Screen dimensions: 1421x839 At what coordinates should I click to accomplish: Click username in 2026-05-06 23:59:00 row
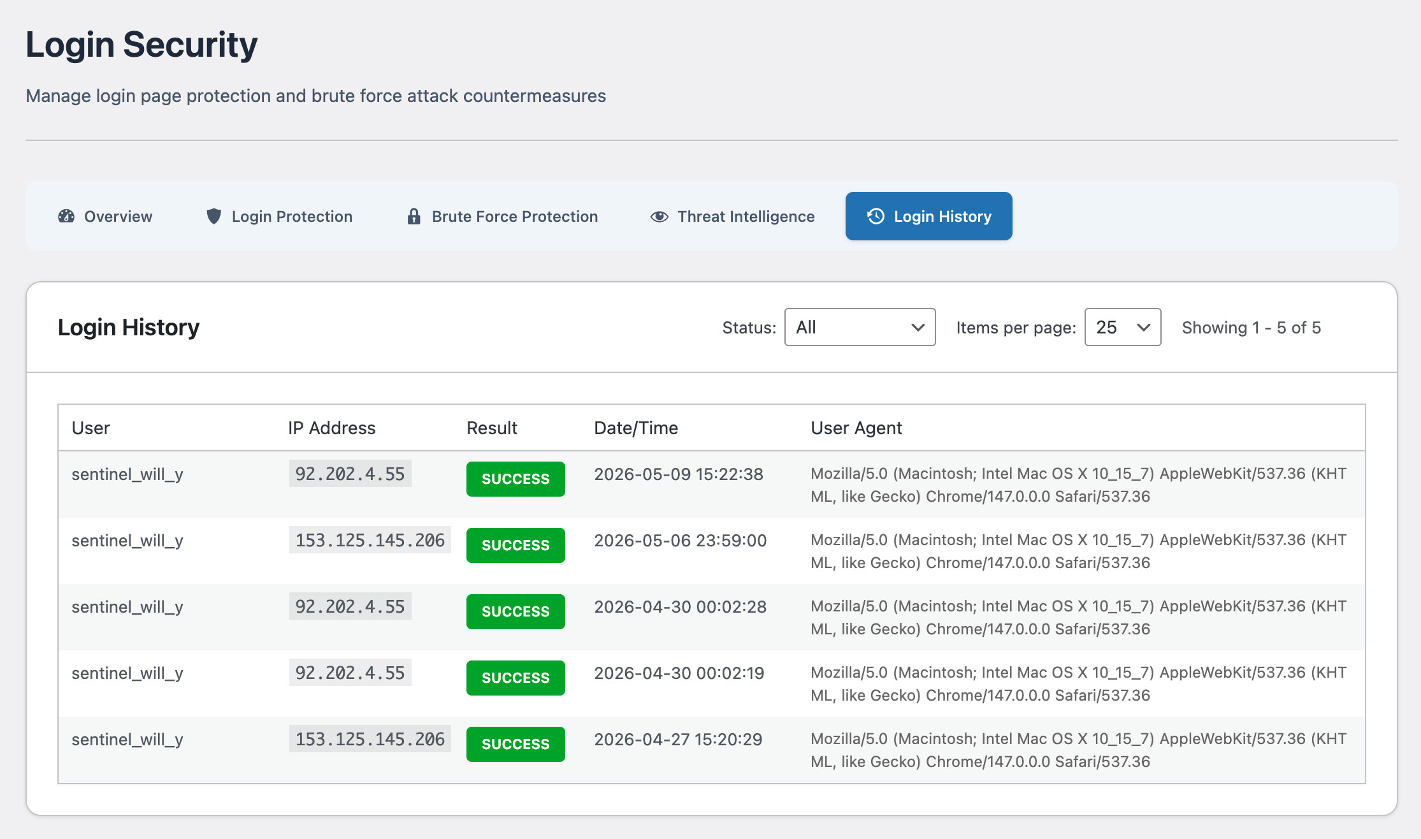point(127,541)
